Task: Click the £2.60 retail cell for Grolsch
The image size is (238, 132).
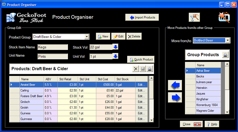Action: (x=68, y=102)
